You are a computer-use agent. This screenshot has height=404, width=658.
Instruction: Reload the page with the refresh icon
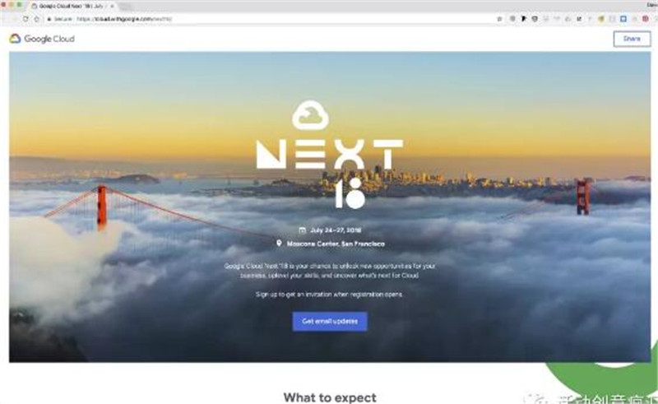[x=25, y=19]
